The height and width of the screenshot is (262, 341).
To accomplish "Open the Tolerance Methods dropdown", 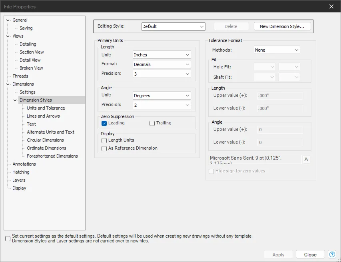I will (x=277, y=50).
